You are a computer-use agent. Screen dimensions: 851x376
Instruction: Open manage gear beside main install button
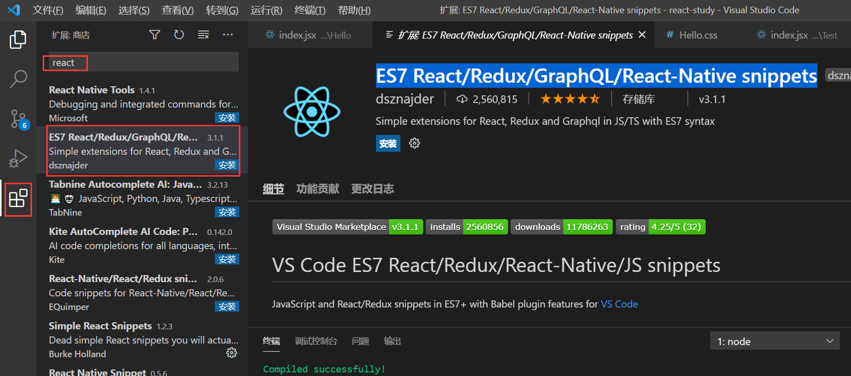415,144
